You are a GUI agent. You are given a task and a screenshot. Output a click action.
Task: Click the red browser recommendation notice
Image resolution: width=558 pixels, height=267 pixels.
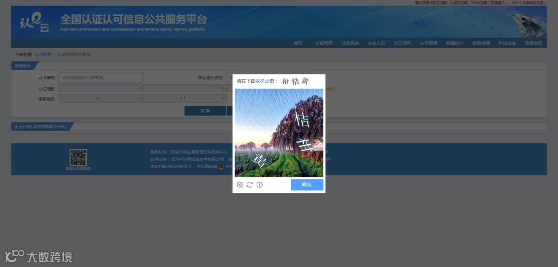(481, 3)
